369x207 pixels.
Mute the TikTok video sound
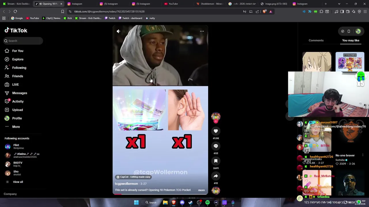[118, 31]
